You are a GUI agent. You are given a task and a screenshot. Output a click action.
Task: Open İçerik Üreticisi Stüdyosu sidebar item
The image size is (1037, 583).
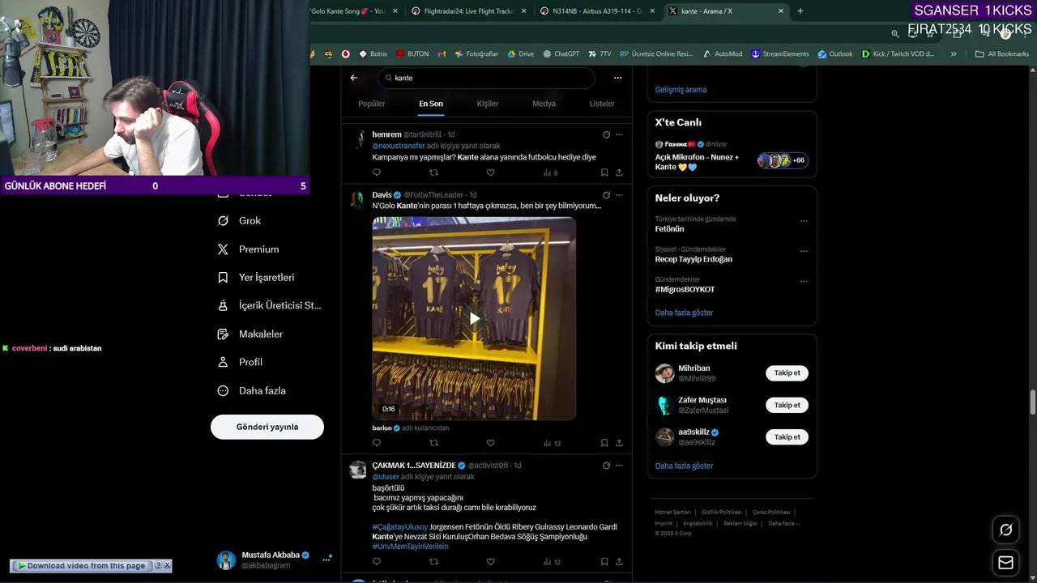coord(269,305)
